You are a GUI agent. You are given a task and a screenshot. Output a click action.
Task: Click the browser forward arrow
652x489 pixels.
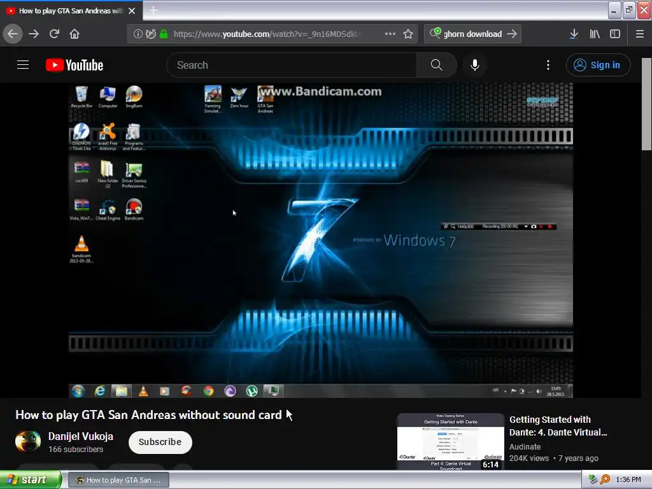point(34,34)
